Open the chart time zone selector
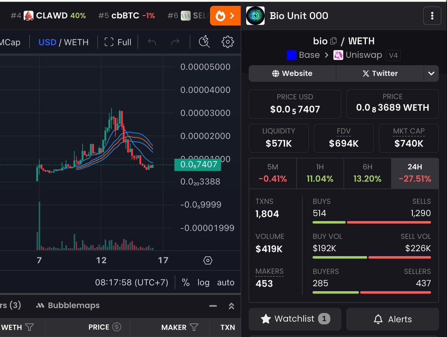Screen dimensions: 447x337 pos(132,283)
